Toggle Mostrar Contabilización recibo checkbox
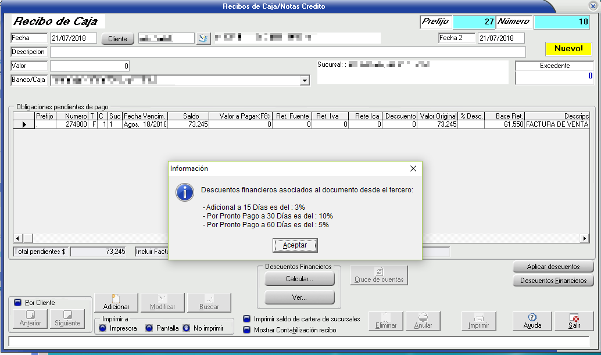This screenshot has height=355, width=601. point(247,330)
